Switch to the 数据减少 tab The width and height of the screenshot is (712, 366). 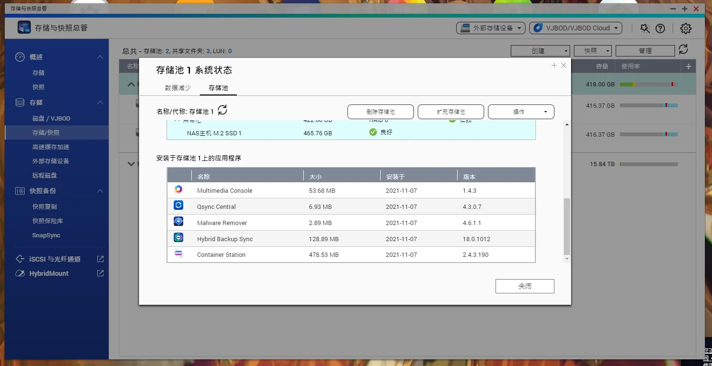click(178, 88)
